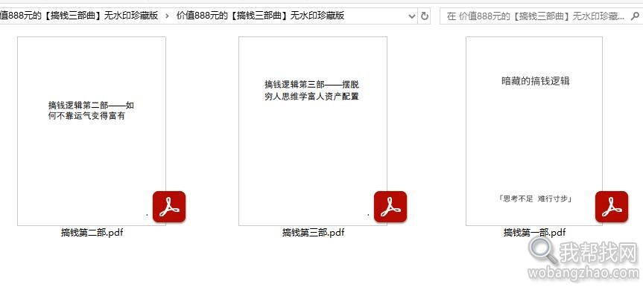643x287 pixels.
Task: Click the file name 搞钱第一部.pdf
Action: coord(534,233)
